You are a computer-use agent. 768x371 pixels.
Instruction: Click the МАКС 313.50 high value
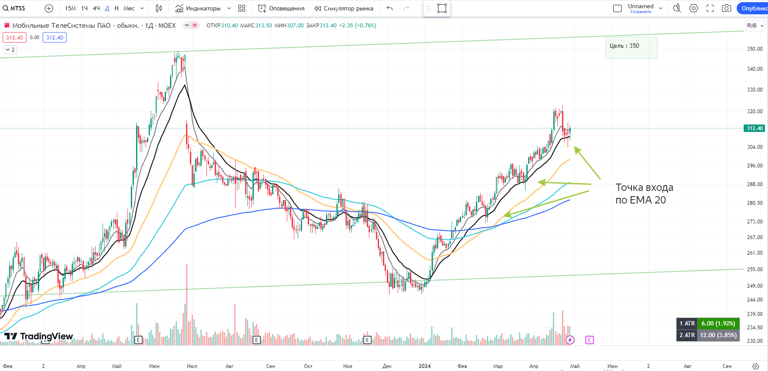256,26
